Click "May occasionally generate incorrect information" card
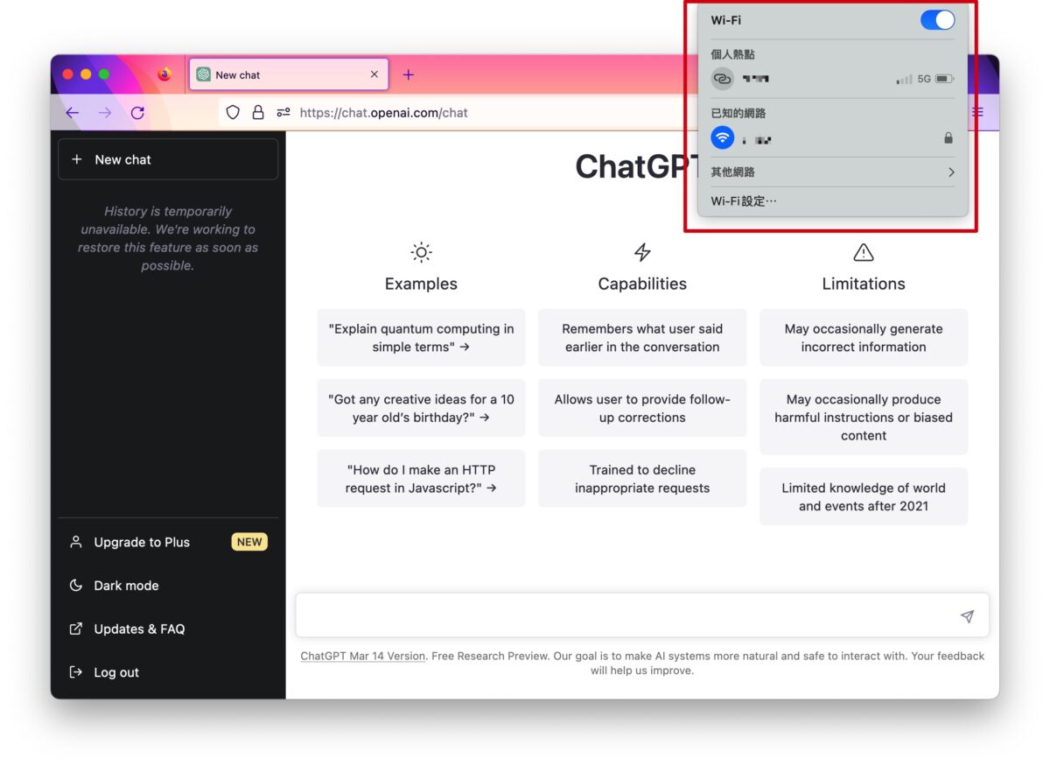 (x=864, y=338)
